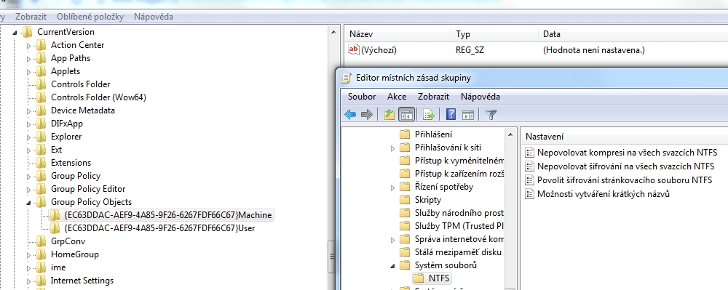Open Zobrazit menu in Registry Editor
This screenshot has height=290, width=728.
pyautogui.click(x=31, y=17)
